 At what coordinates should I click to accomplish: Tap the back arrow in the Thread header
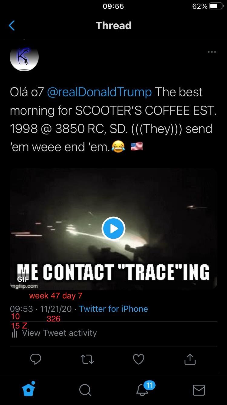click(x=12, y=26)
